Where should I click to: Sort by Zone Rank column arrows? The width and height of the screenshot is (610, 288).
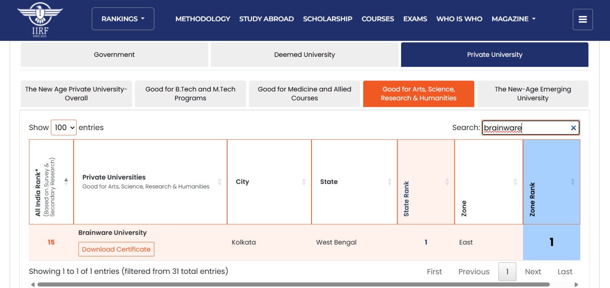pyautogui.click(x=572, y=182)
